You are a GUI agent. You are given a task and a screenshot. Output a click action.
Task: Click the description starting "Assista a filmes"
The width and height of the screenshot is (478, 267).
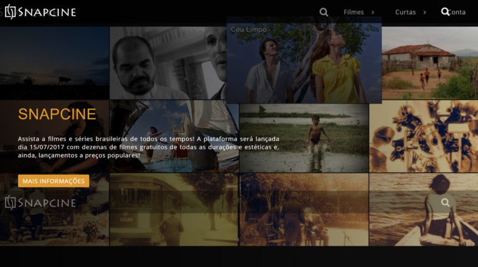pyautogui.click(x=149, y=147)
